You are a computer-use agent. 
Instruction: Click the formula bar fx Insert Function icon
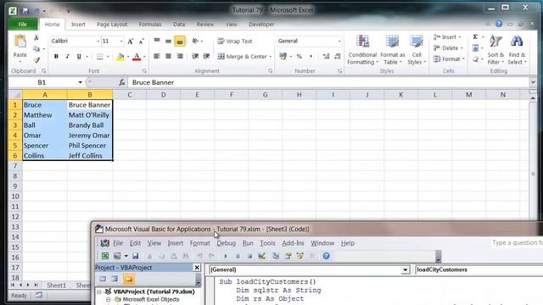point(122,82)
